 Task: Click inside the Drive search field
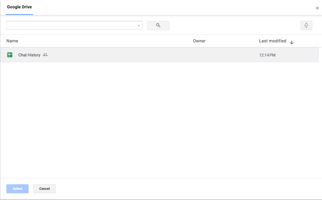pos(74,26)
